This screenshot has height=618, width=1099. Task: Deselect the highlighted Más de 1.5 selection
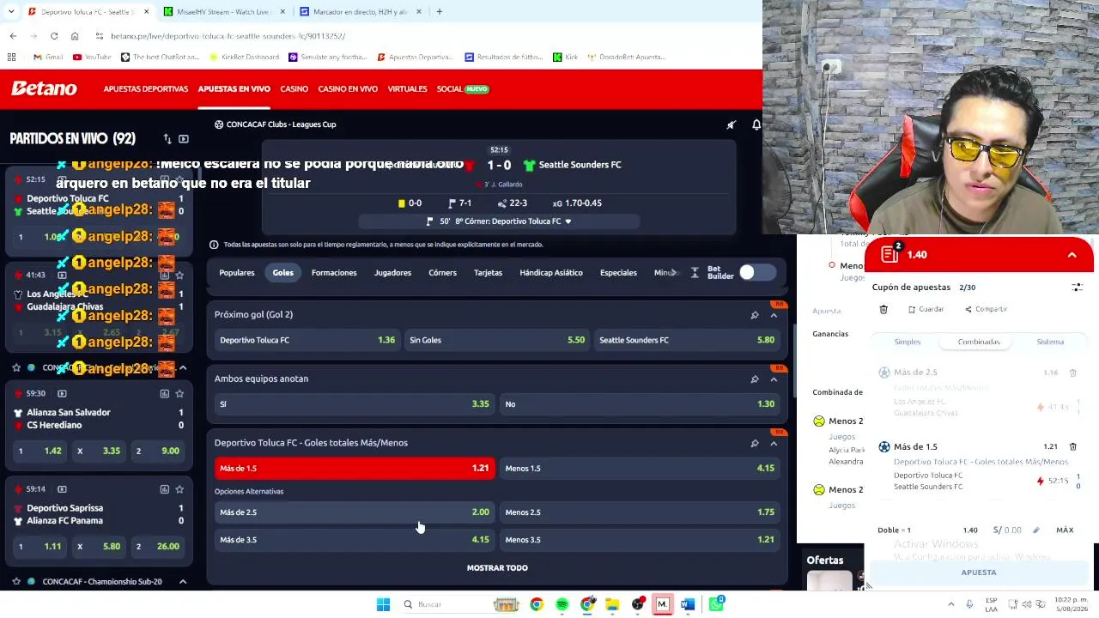355,468
